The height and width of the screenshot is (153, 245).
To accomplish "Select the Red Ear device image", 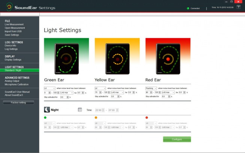I will (168, 59).
